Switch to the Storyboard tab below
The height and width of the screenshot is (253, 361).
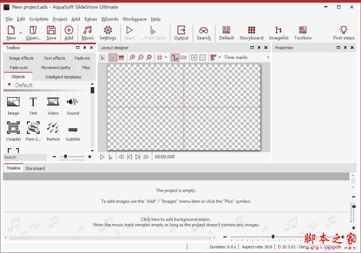click(x=35, y=169)
